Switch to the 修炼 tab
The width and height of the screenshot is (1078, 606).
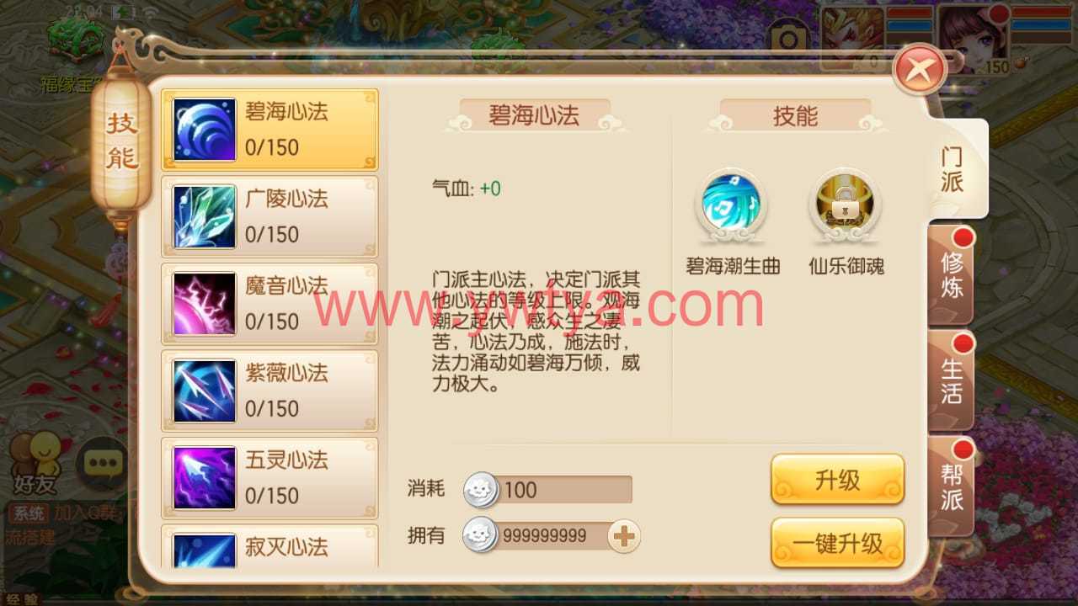point(952,274)
